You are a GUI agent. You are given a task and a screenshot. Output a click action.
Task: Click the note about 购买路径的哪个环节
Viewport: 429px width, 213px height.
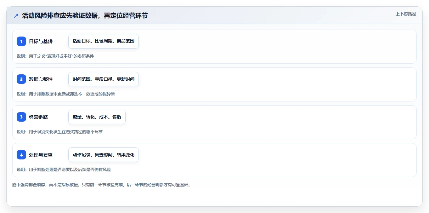pos(59,132)
